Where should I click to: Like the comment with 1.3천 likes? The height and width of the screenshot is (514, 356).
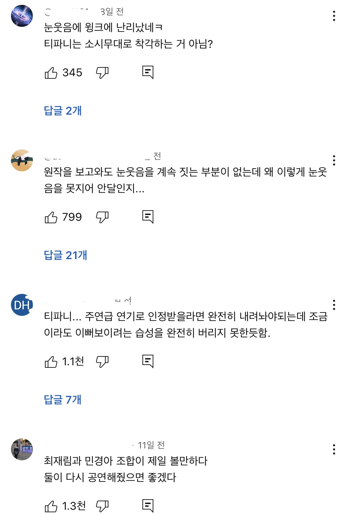[x=51, y=506]
